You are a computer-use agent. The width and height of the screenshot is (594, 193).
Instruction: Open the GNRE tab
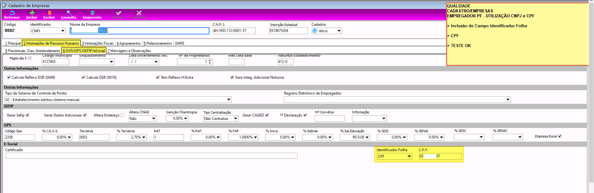coord(180,43)
